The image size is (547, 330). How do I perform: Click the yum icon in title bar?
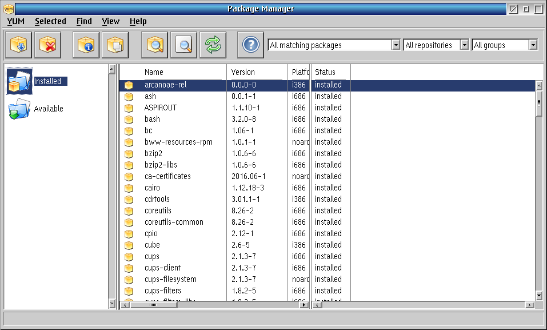pyautogui.click(x=9, y=9)
